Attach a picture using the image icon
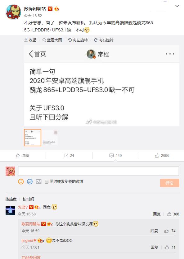Viewport: 184px width, 259px height. coord(38,182)
